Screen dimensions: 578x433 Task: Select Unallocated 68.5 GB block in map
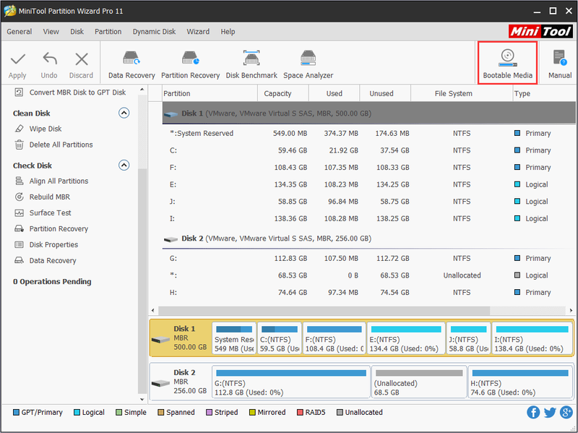click(x=419, y=382)
